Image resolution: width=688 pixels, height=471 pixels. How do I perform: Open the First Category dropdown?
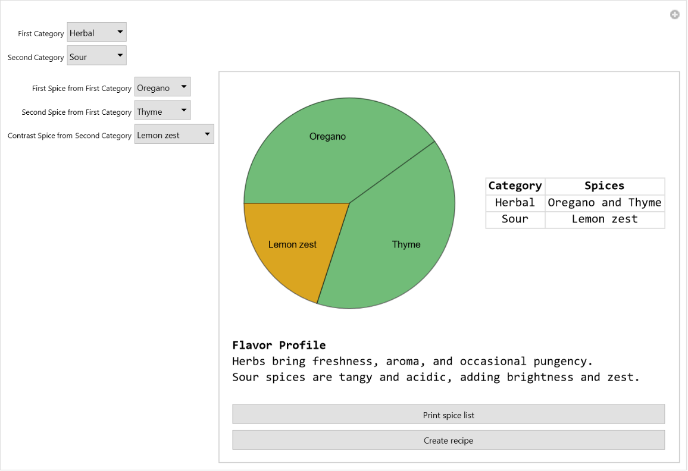coord(96,33)
